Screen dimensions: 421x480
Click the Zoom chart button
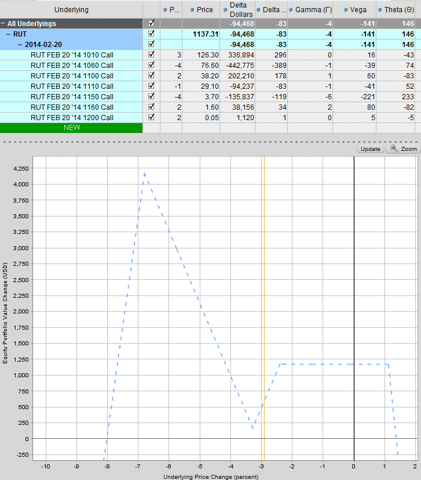[403, 149]
